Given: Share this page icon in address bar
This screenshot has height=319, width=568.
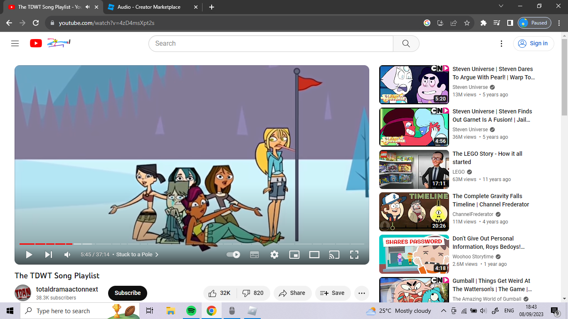Looking at the screenshot, I should 454,23.
